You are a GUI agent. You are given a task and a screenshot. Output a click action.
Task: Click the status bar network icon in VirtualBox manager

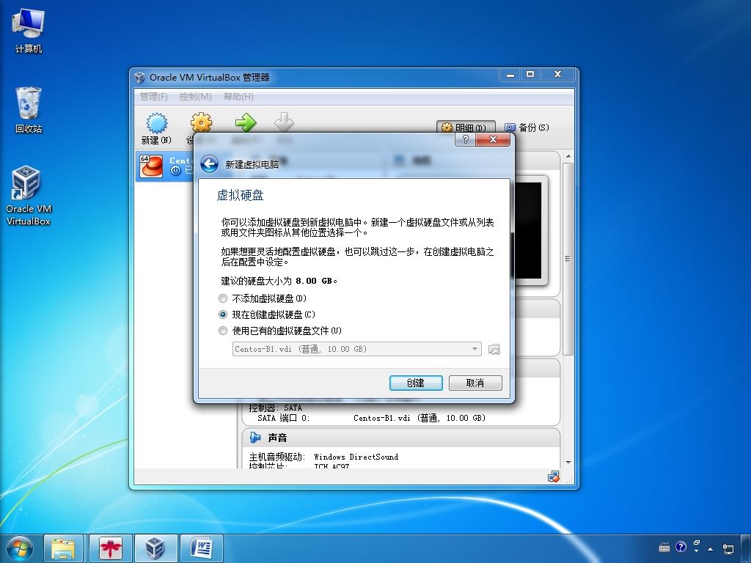553,476
